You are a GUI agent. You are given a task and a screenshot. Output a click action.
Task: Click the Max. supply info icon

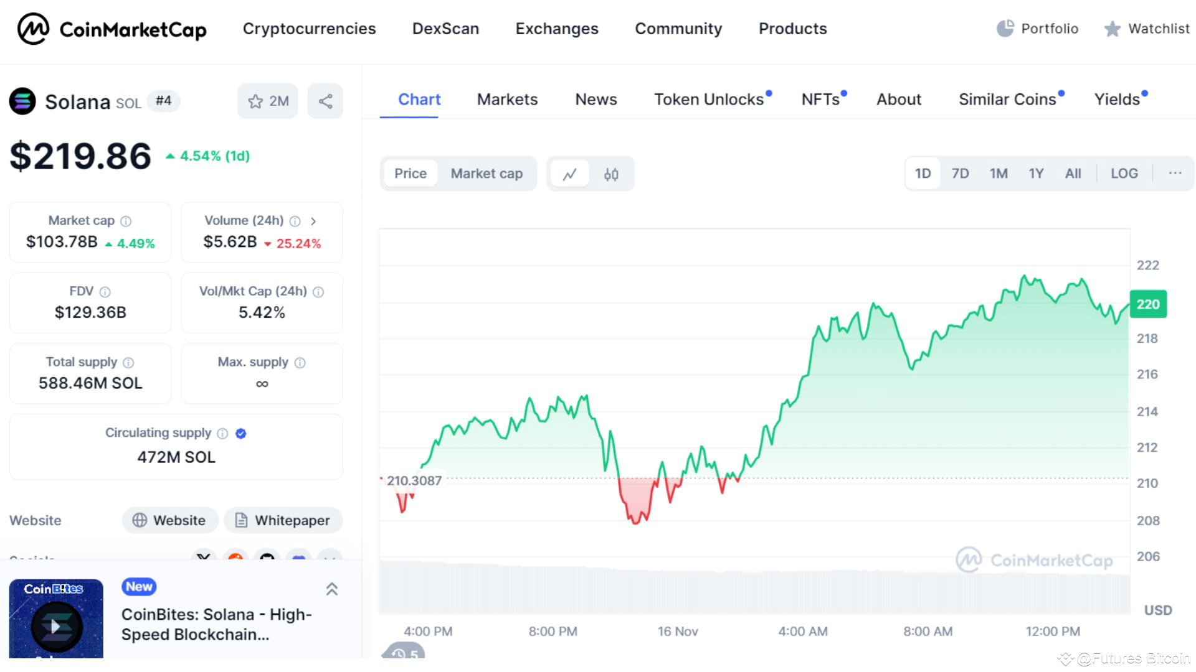[x=300, y=363]
